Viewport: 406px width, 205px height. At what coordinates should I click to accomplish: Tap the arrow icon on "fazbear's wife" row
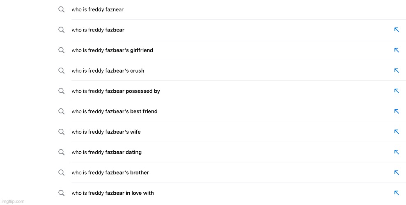[x=397, y=132]
